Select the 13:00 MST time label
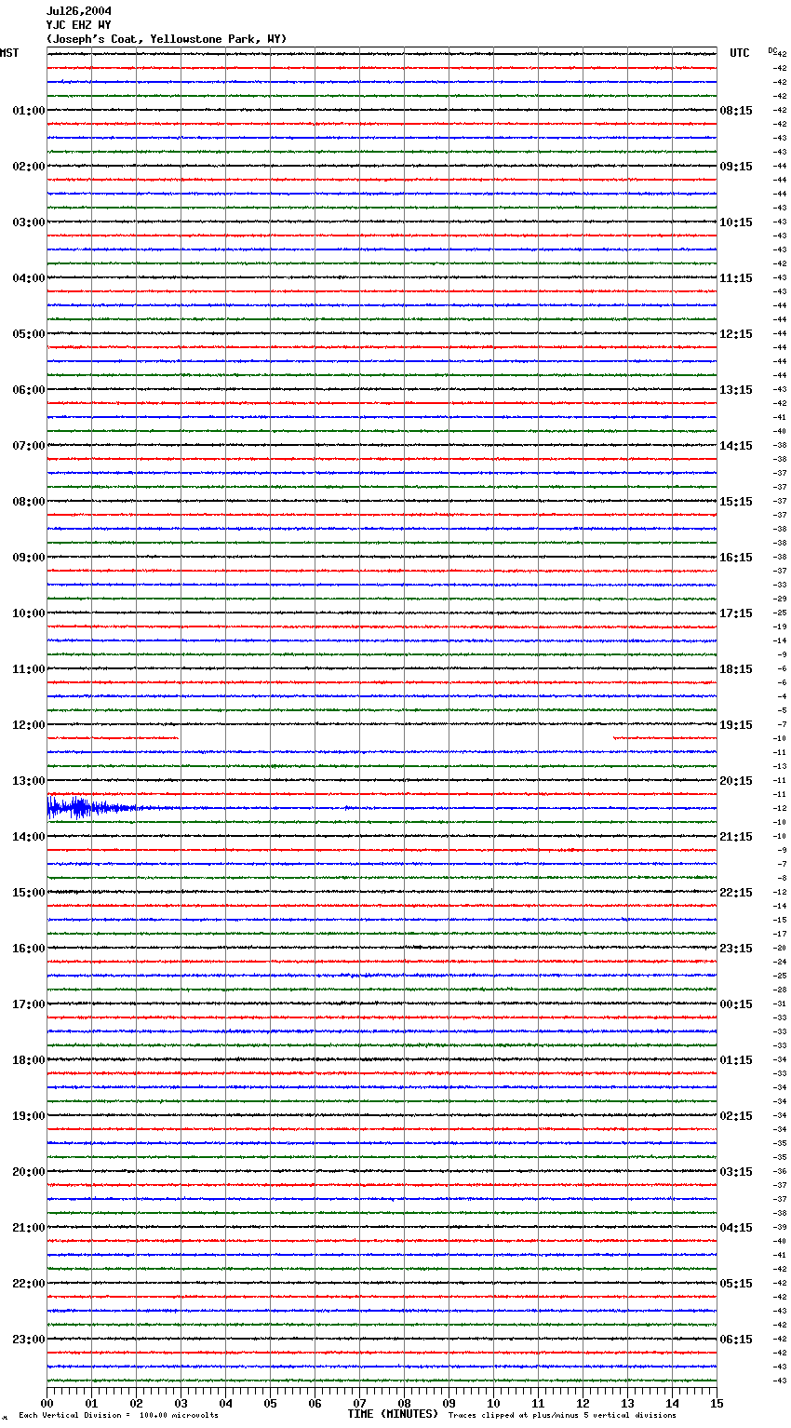 [29, 781]
